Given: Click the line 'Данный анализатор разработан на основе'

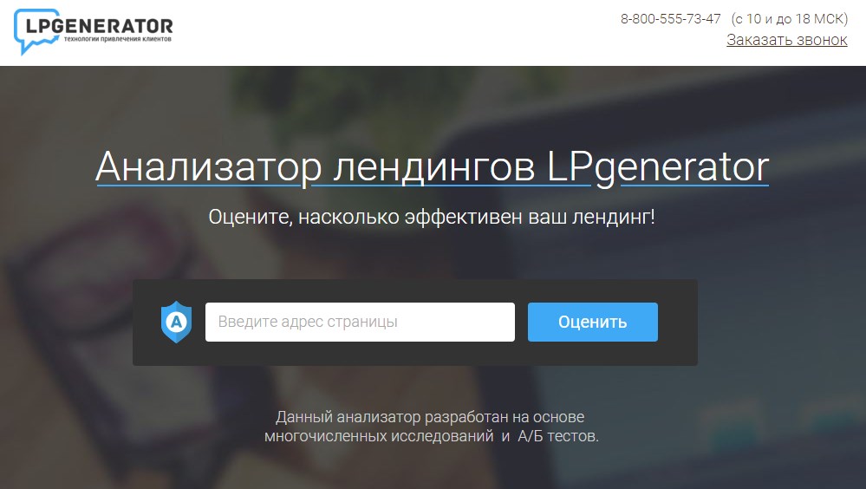Looking at the screenshot, I should tap(430, 417).
